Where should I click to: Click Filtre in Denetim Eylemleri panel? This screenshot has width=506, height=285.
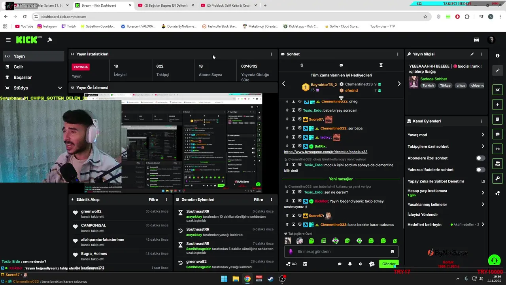pyautogui.click(x=259, y=200)
